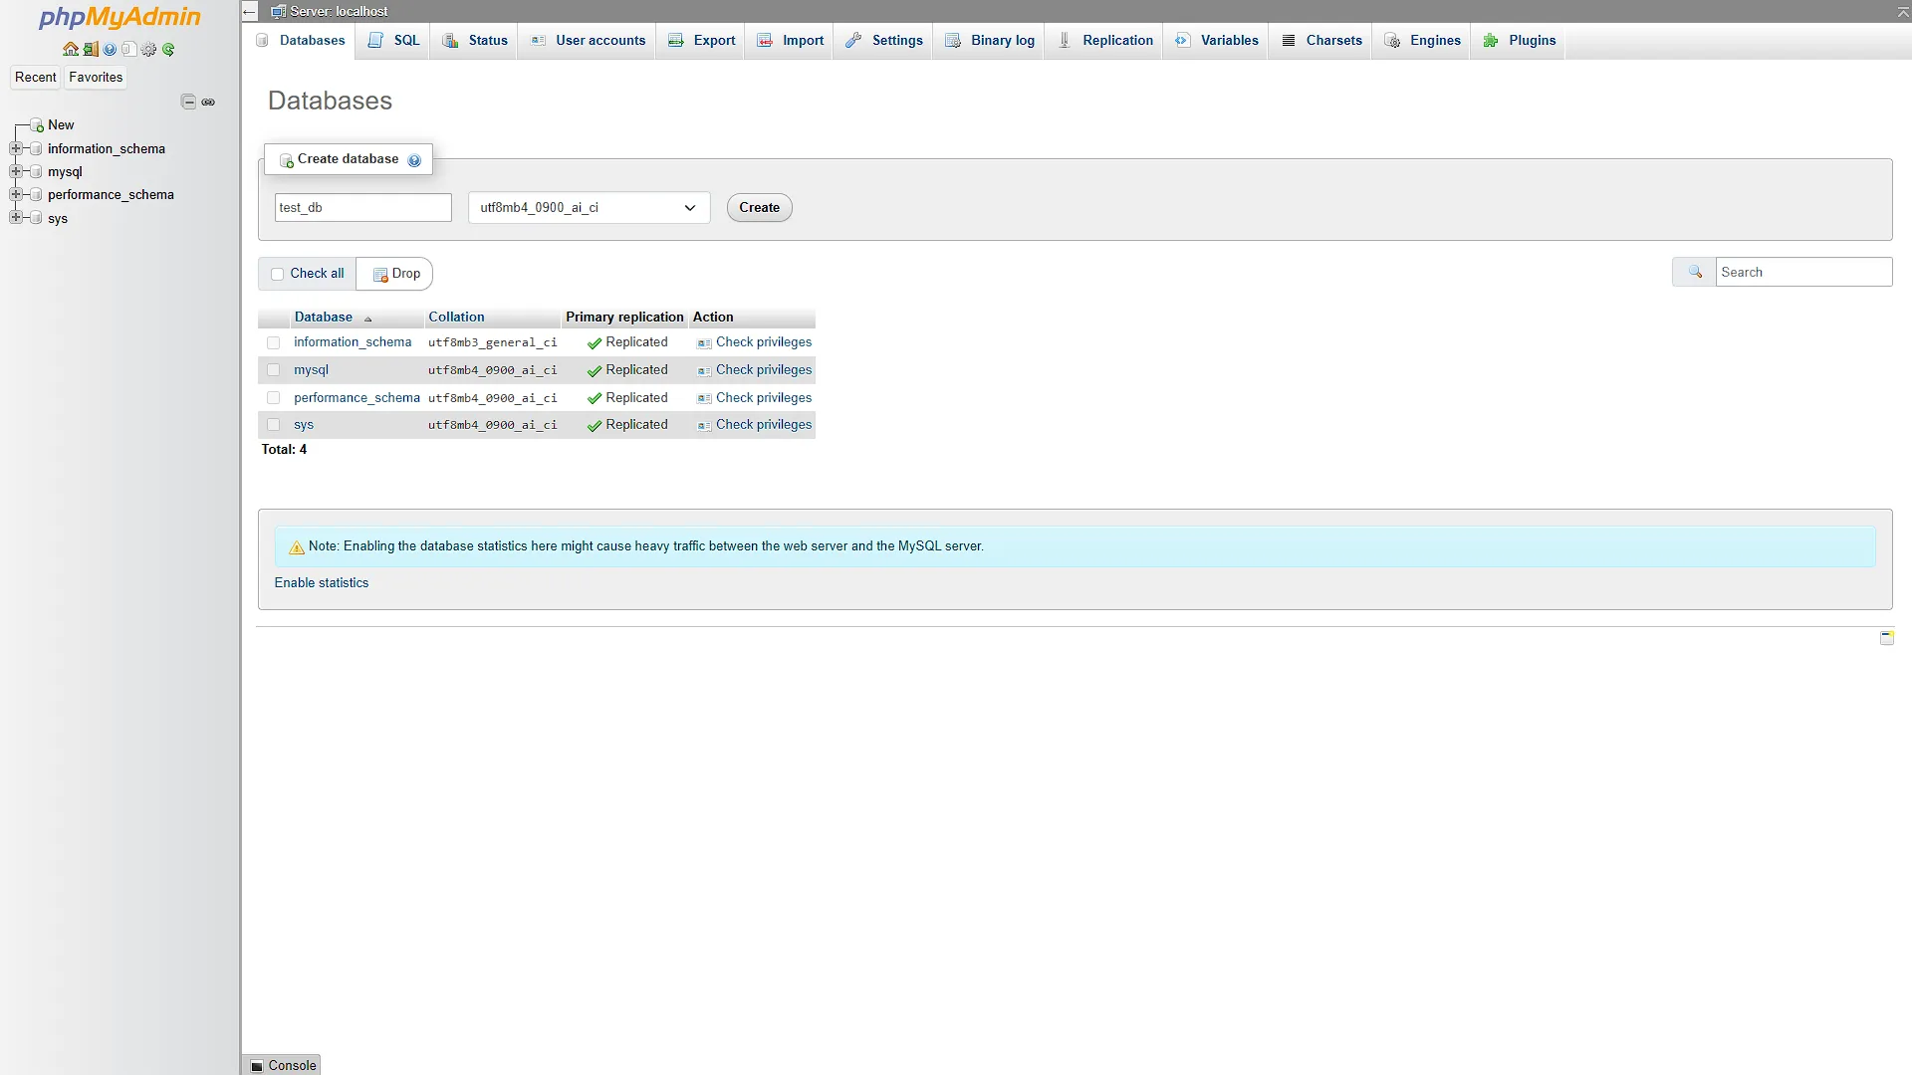
Task: Toggle the Check all checkbox
Action: [x=278, y=275]
